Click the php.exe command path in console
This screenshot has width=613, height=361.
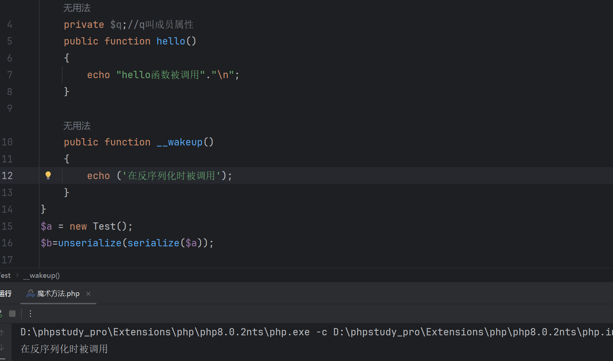point(165,332)
